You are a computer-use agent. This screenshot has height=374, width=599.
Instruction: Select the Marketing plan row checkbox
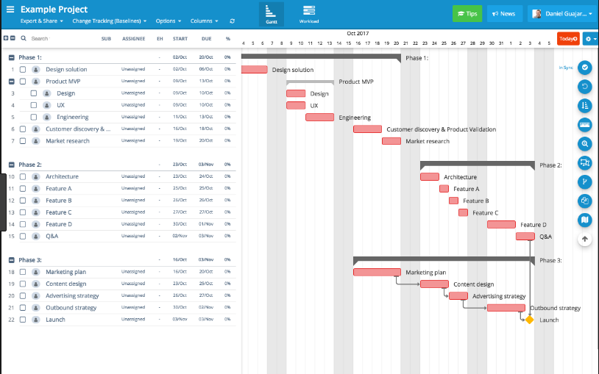[x=23, y=272]
